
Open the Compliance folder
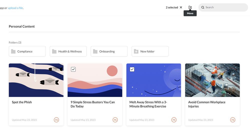(27, 51)
